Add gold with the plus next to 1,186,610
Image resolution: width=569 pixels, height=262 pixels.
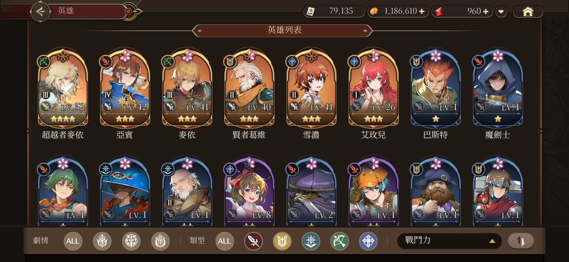click(422, 11)
